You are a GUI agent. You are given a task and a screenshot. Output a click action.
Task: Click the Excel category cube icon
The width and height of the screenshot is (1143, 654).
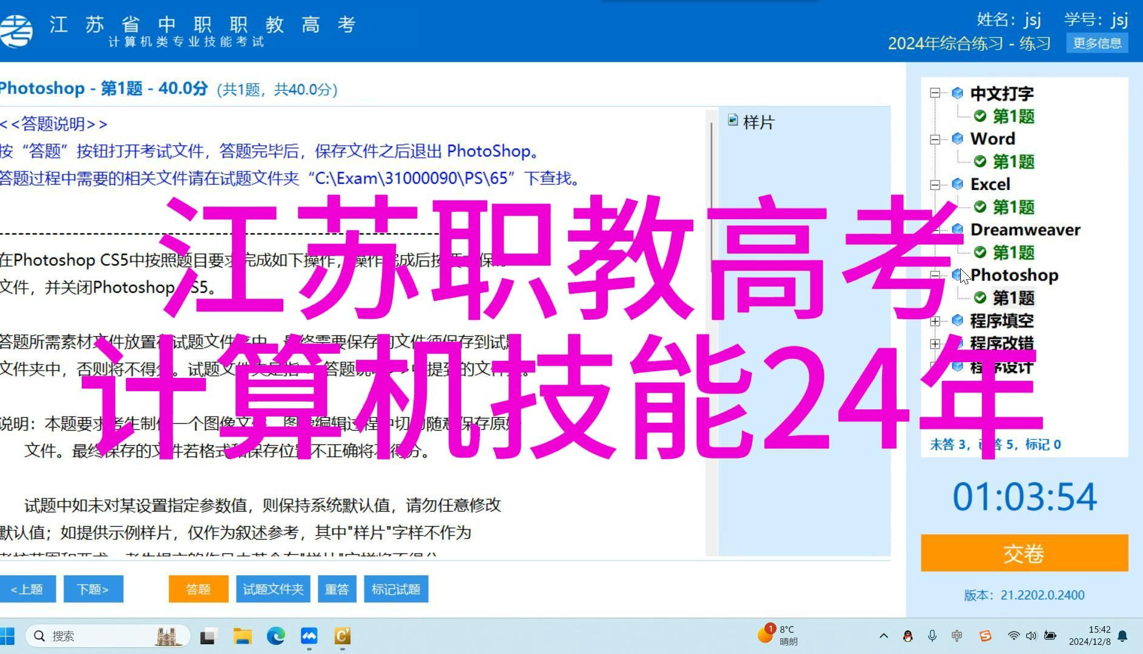[x=957, y=183]
